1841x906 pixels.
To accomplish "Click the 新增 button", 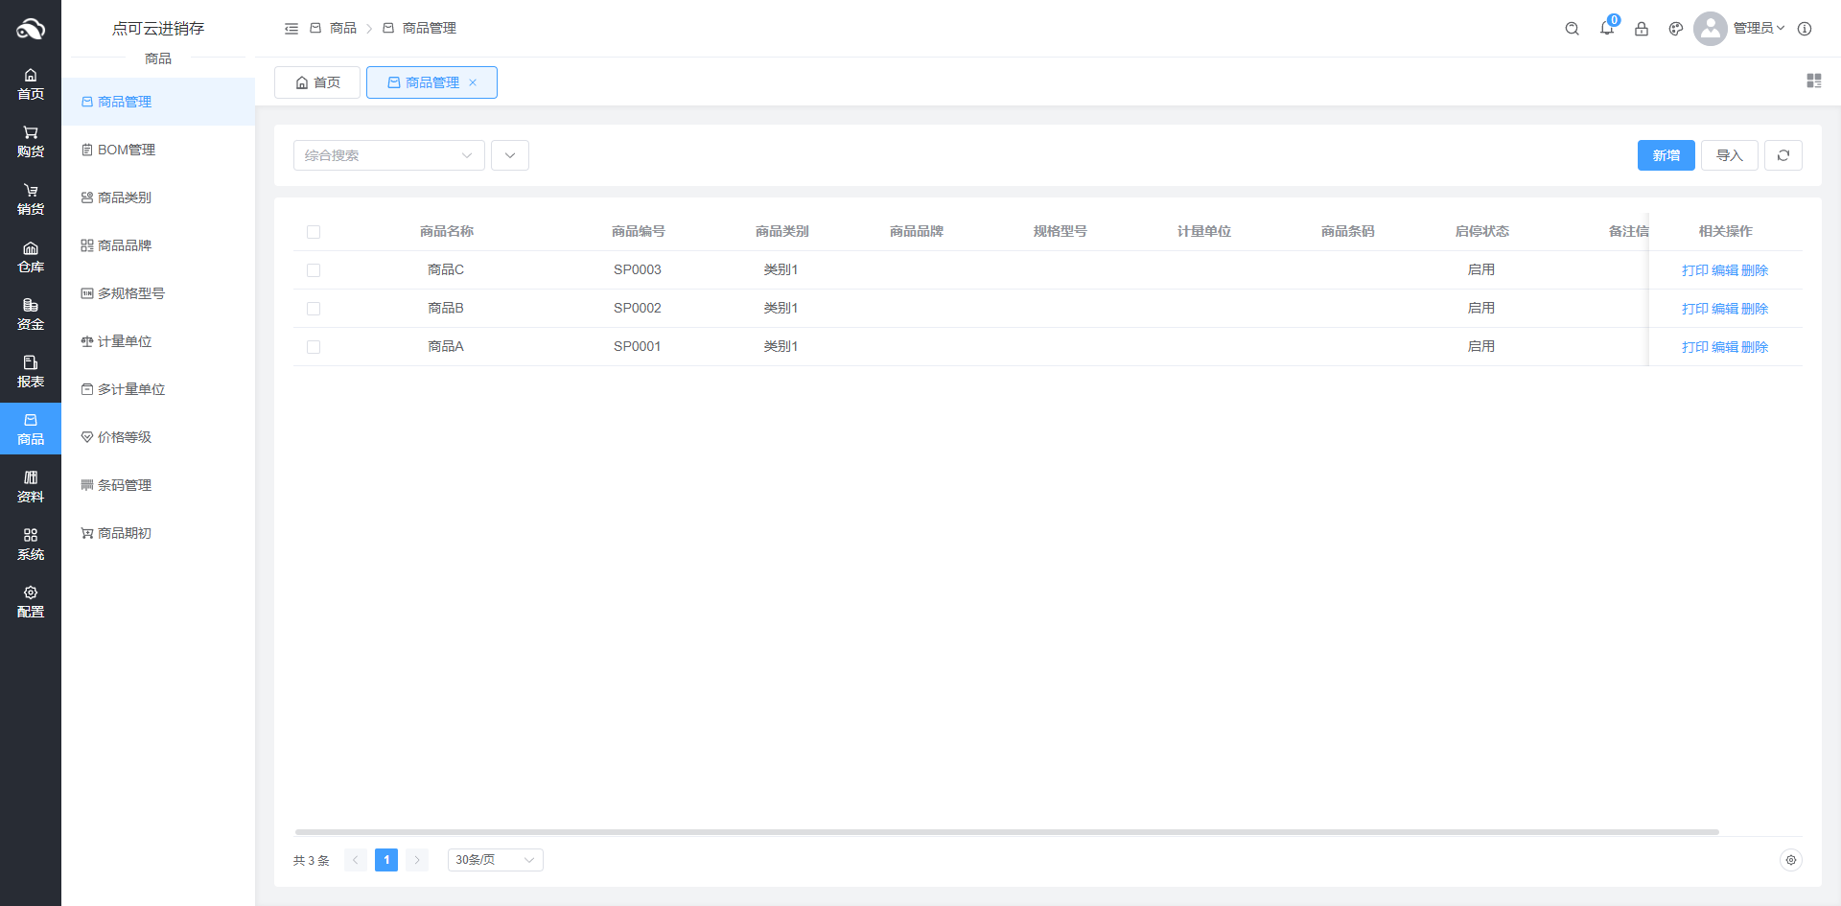I will pyautogui.click(x=1666, y=155).
